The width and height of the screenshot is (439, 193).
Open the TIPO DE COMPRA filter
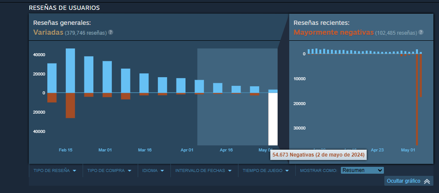point(109,170)
